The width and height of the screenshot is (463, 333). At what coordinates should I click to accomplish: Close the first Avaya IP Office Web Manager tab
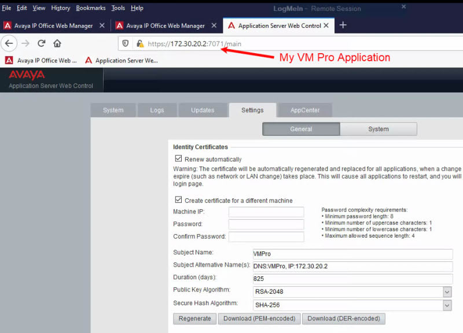point(102,25)
